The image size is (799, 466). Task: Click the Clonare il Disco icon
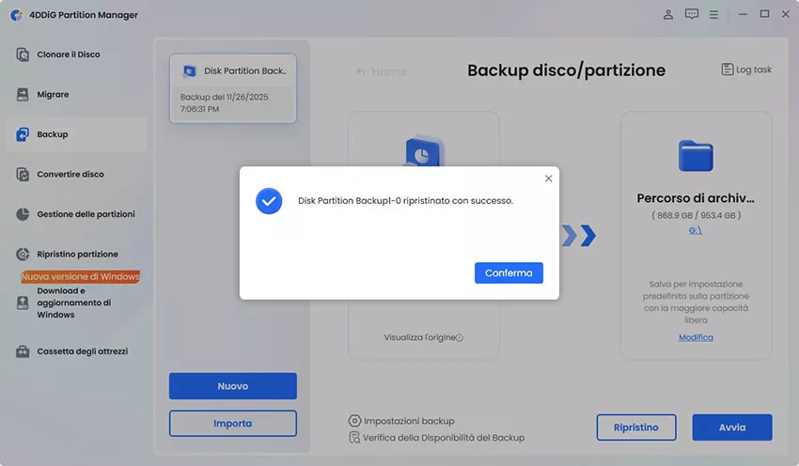click(23, 54)
